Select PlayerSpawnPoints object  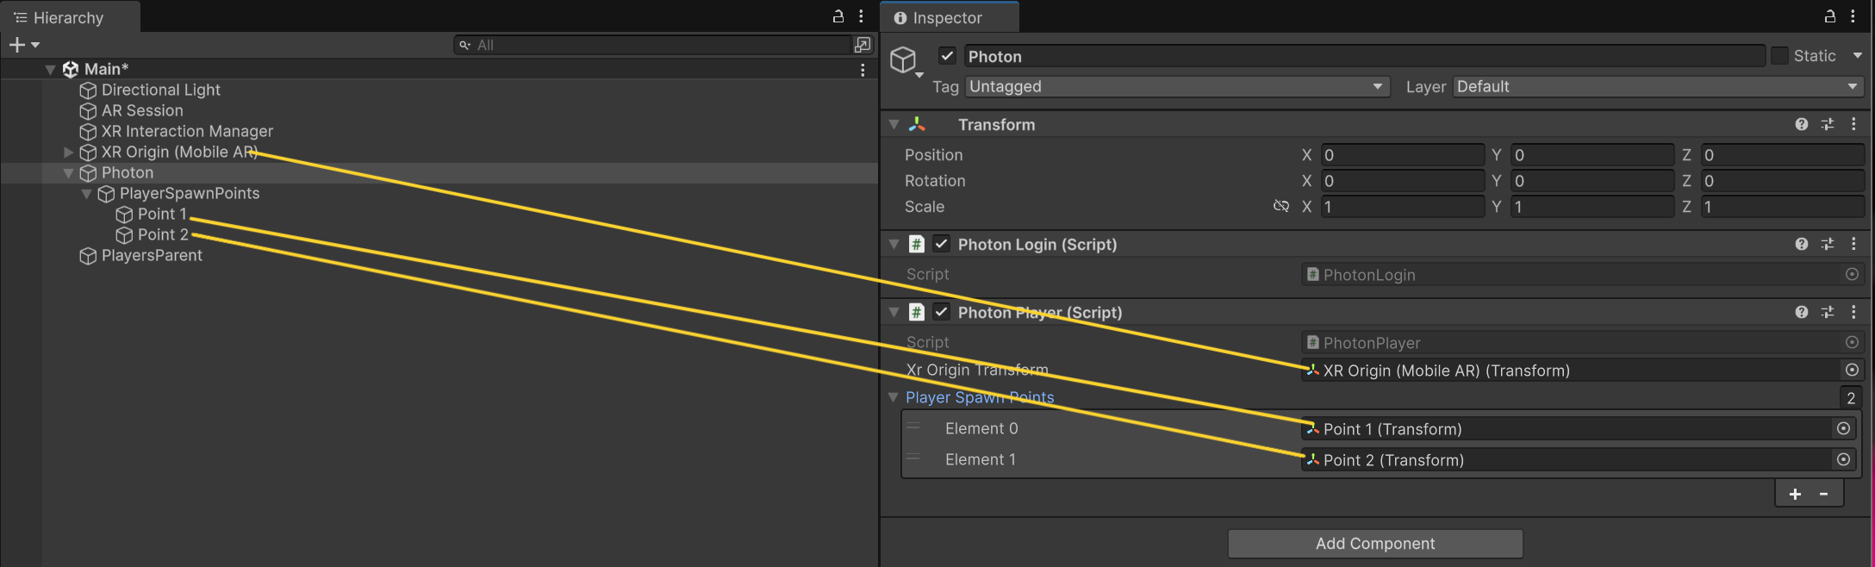190,193
